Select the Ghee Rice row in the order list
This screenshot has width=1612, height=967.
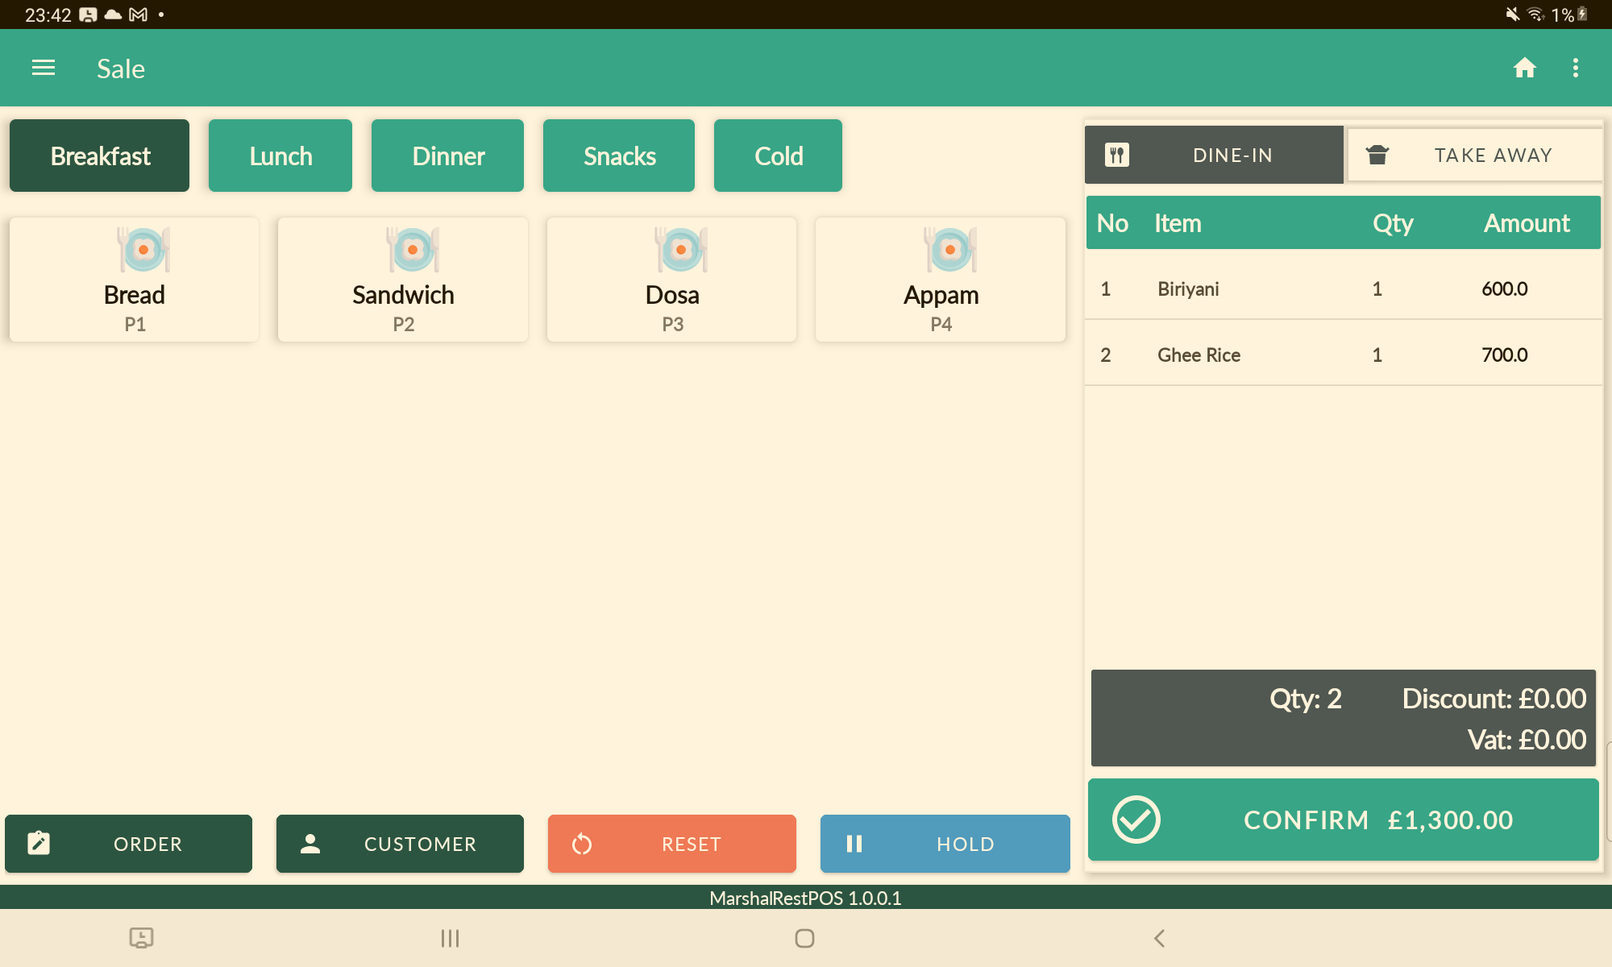[1342, 354]
